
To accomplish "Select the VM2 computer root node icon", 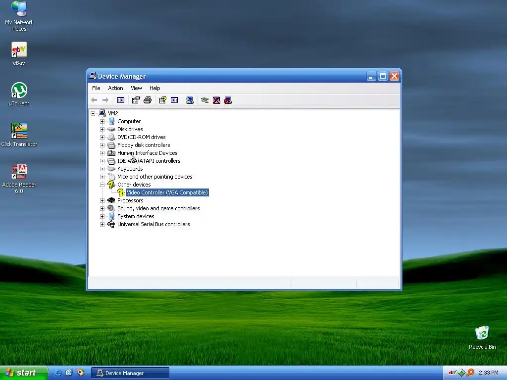I will 102,113.
